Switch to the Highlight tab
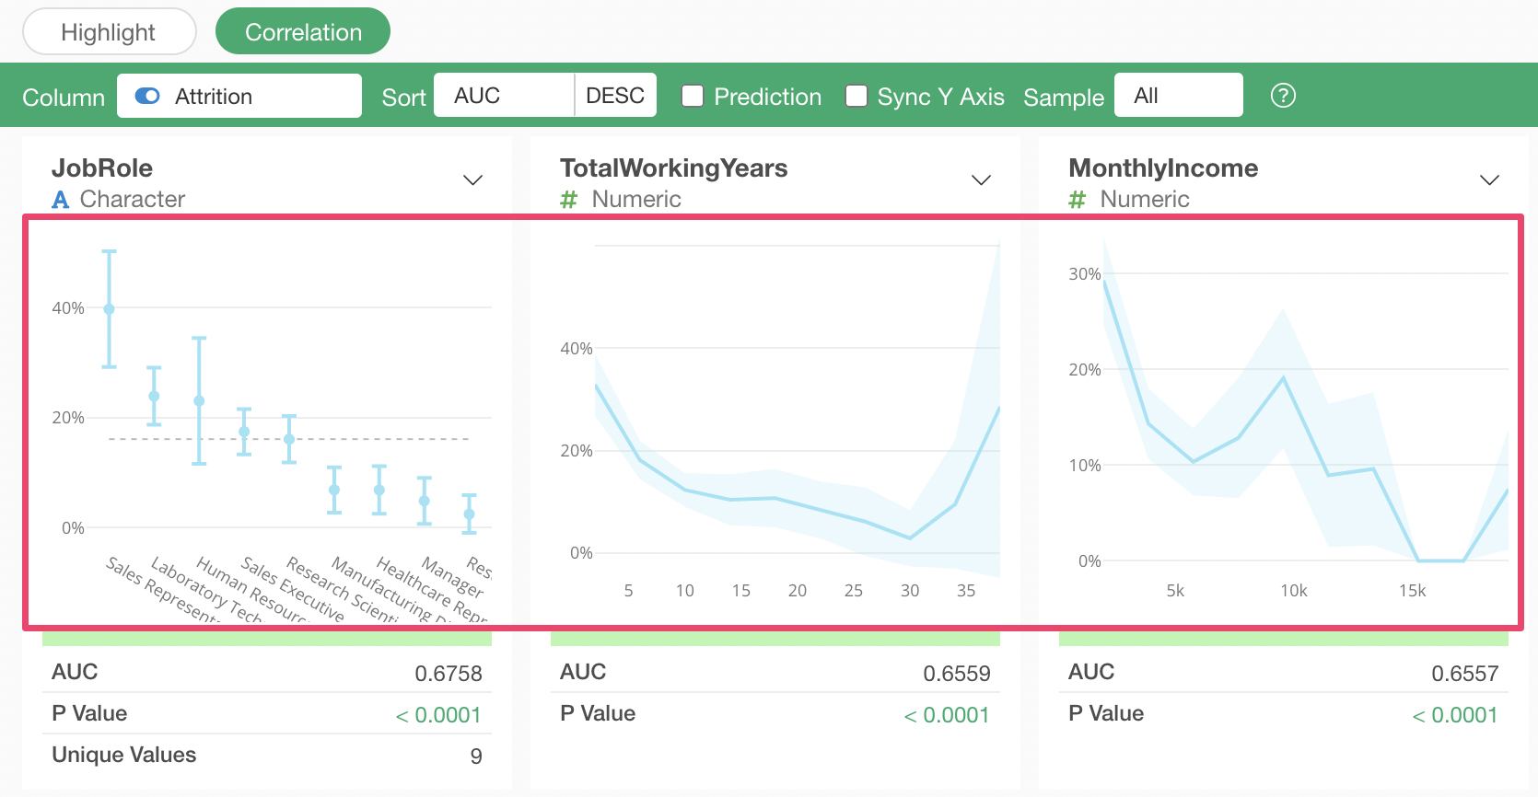1538x797 pixels. [109, 32]
